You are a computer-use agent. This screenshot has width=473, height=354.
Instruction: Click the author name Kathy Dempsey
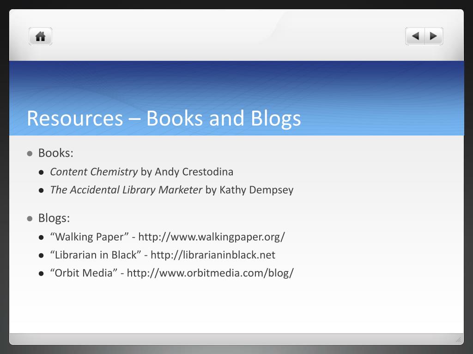256,190
